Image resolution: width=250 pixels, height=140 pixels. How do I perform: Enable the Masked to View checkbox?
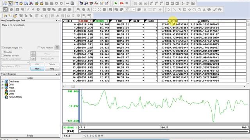[2, 56]
